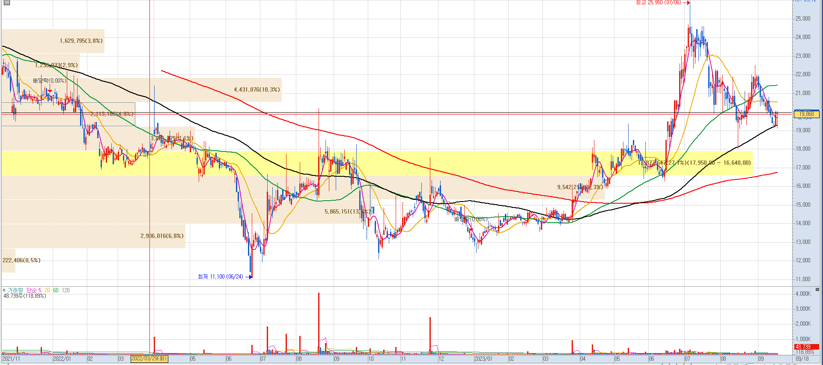Click the 19,868 current price tag
The image size is (823, 365).
tap(806, 114)
